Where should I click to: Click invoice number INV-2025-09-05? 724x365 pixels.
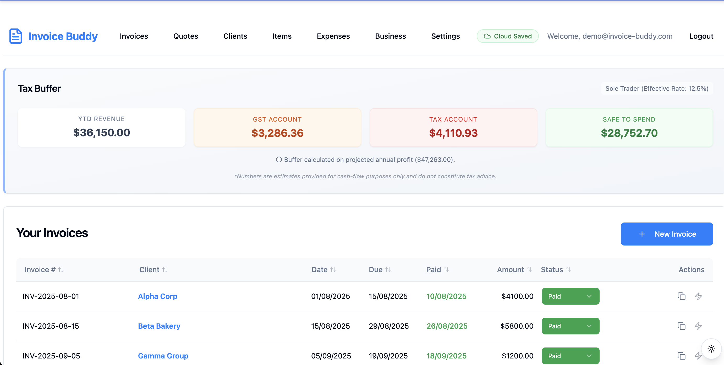coord(51,356)
